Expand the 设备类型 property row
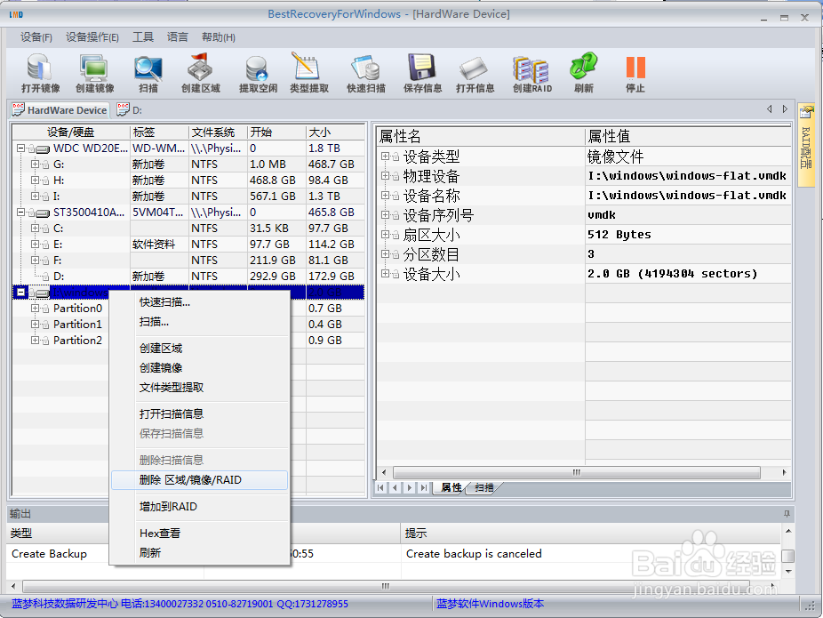 [x=385, y=156]
